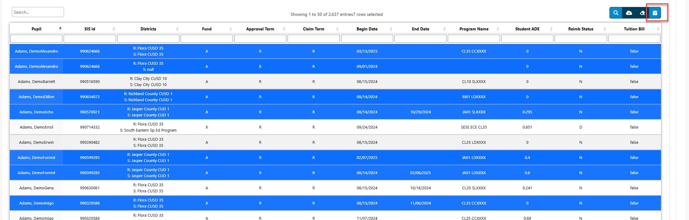
Task: Click the Tuition Bill filter field
Action: [x=634, y=39]
